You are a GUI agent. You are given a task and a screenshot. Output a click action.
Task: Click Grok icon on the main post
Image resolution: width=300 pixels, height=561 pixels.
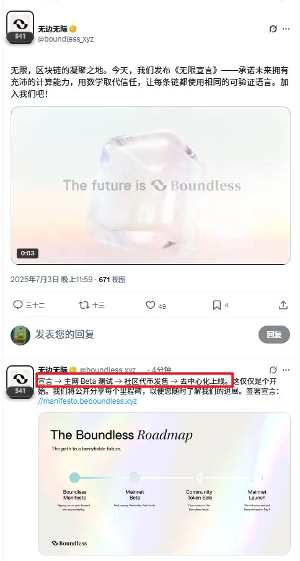tap(273, 29)
